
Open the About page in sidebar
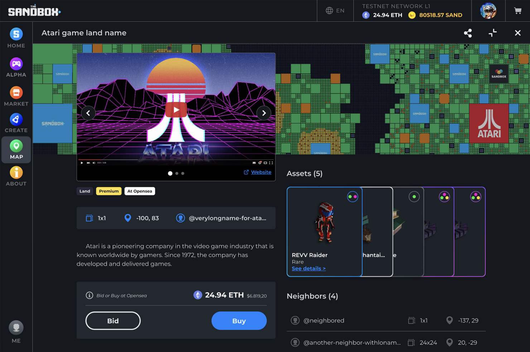[16, 177]
